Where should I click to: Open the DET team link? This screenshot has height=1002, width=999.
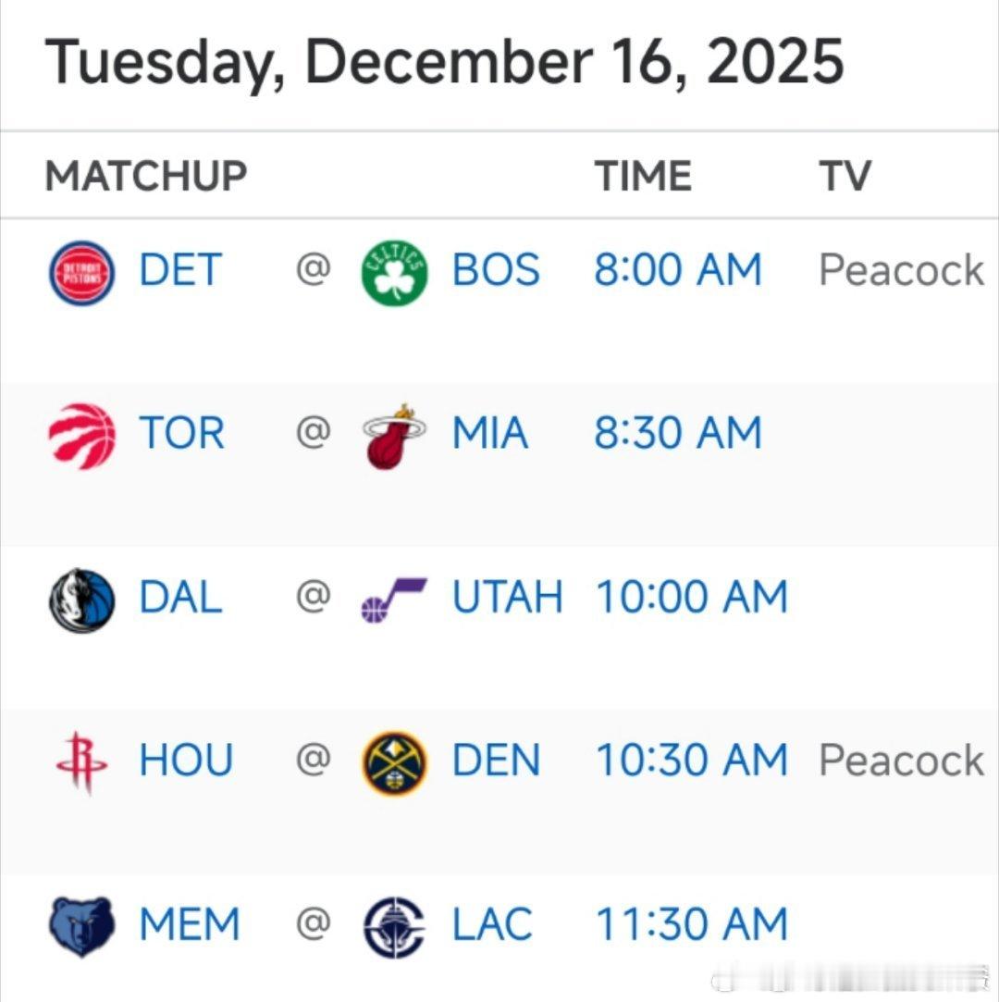[180, 269]
